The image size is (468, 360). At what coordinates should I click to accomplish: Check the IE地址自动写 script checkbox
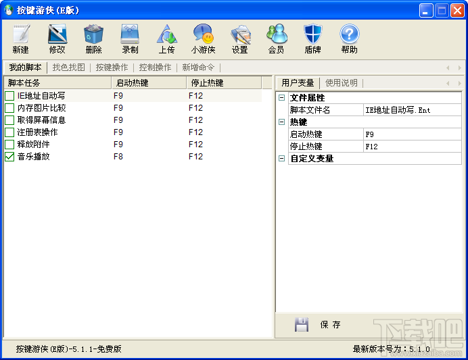click(9, 96)
